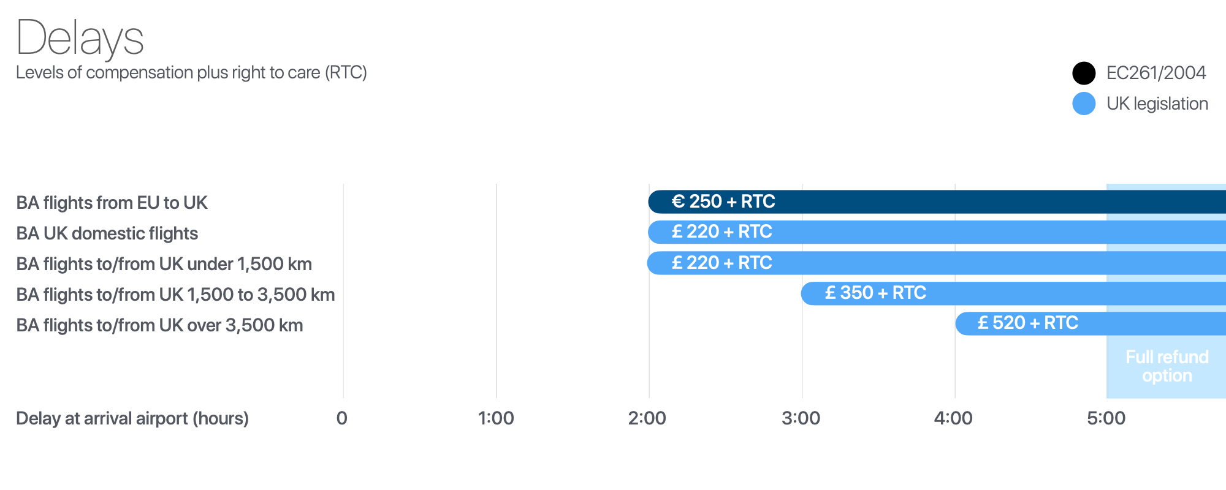The image size is (1226, 490).
Task: Click the £350 + RTC bar
Action: tap(1013, 293)
